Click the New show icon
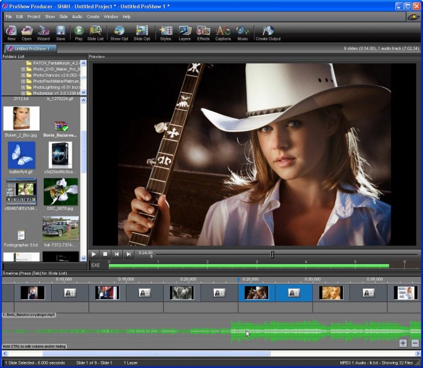 coord(11,31)
